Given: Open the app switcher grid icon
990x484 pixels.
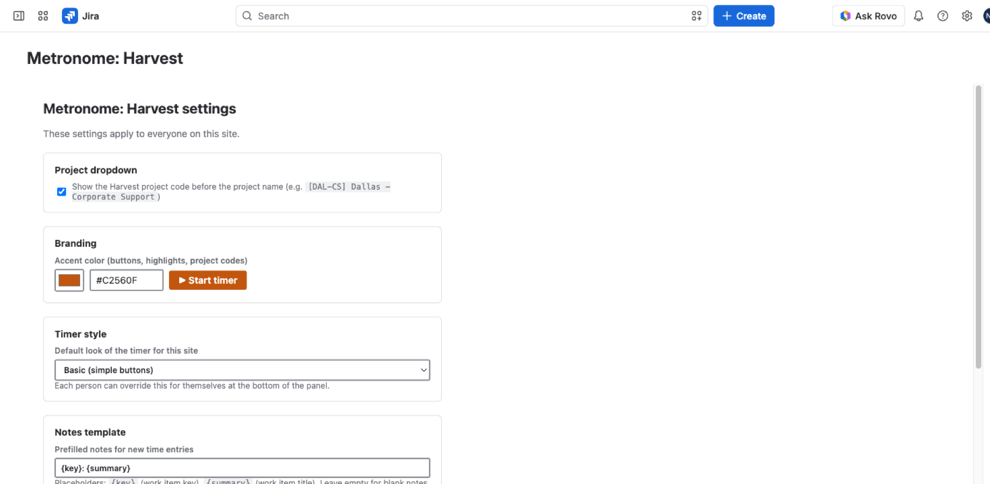Looking at the screenshot, I should 43,16.
